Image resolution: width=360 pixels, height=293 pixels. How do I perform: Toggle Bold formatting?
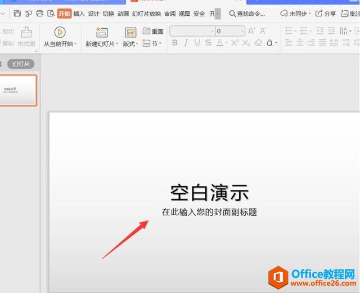click(175, 43)
